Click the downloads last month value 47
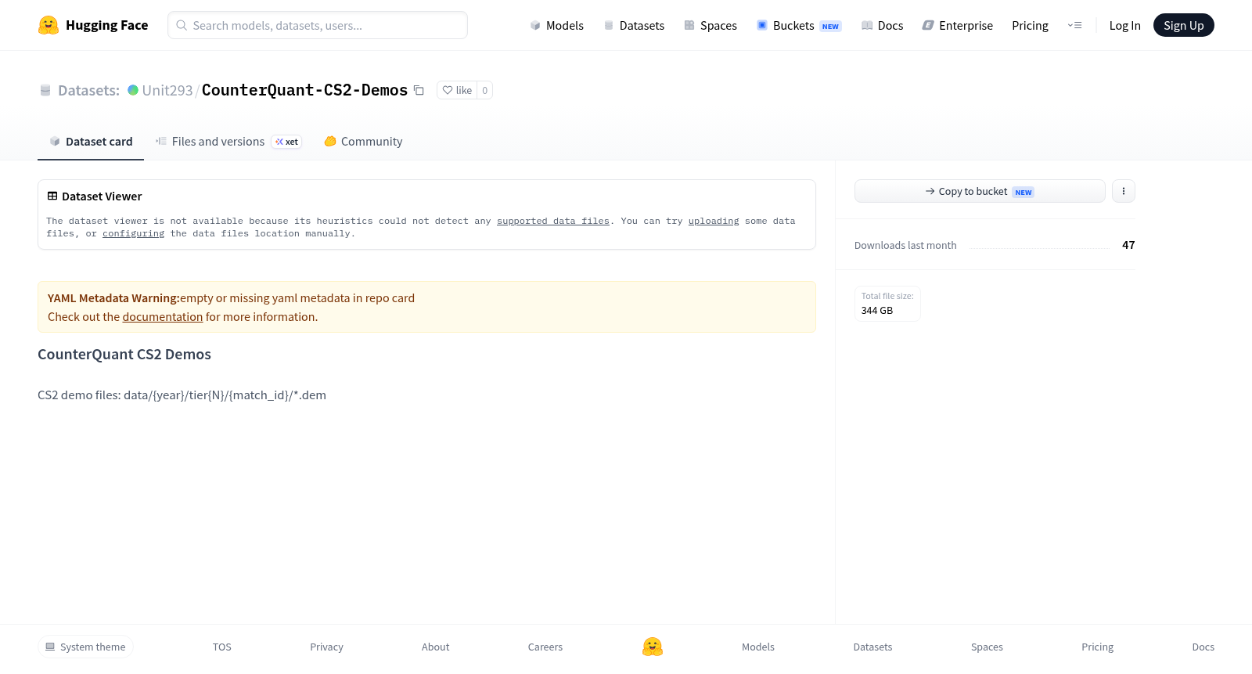 click(1128, 245)
